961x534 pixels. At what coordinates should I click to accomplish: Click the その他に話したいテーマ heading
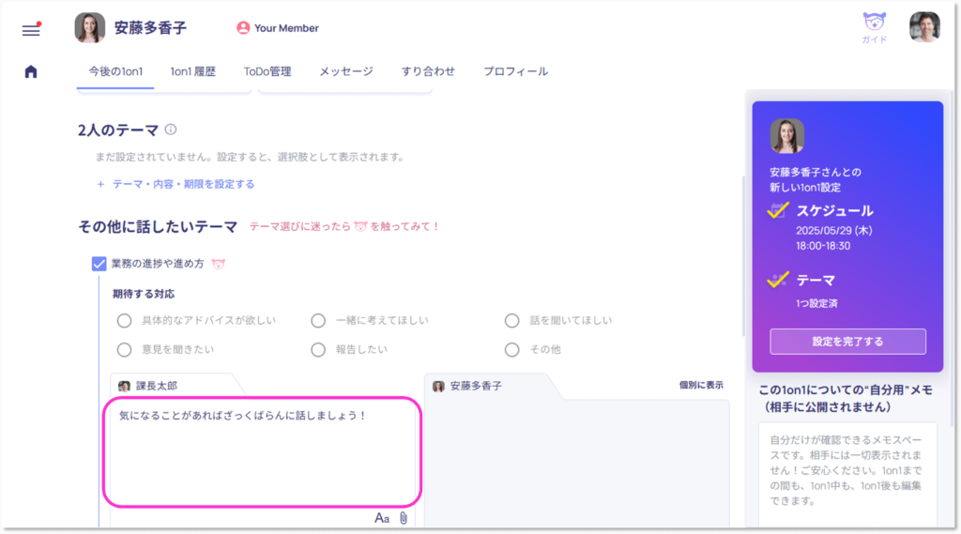[x=158, y=227]
